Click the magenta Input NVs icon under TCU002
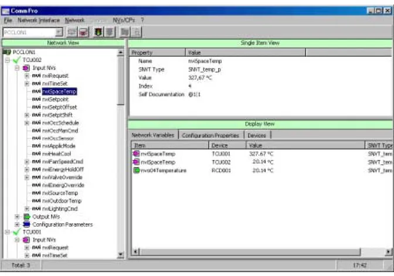 (x=26, y=68)
